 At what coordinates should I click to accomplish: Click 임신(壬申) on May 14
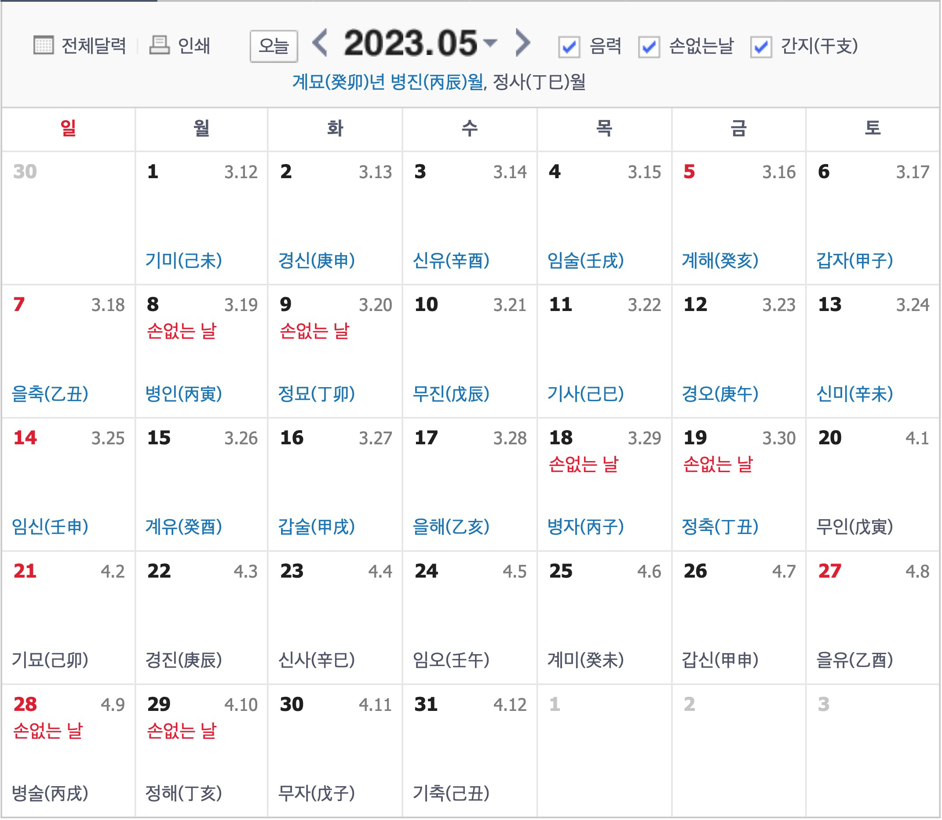pos(50,527)
